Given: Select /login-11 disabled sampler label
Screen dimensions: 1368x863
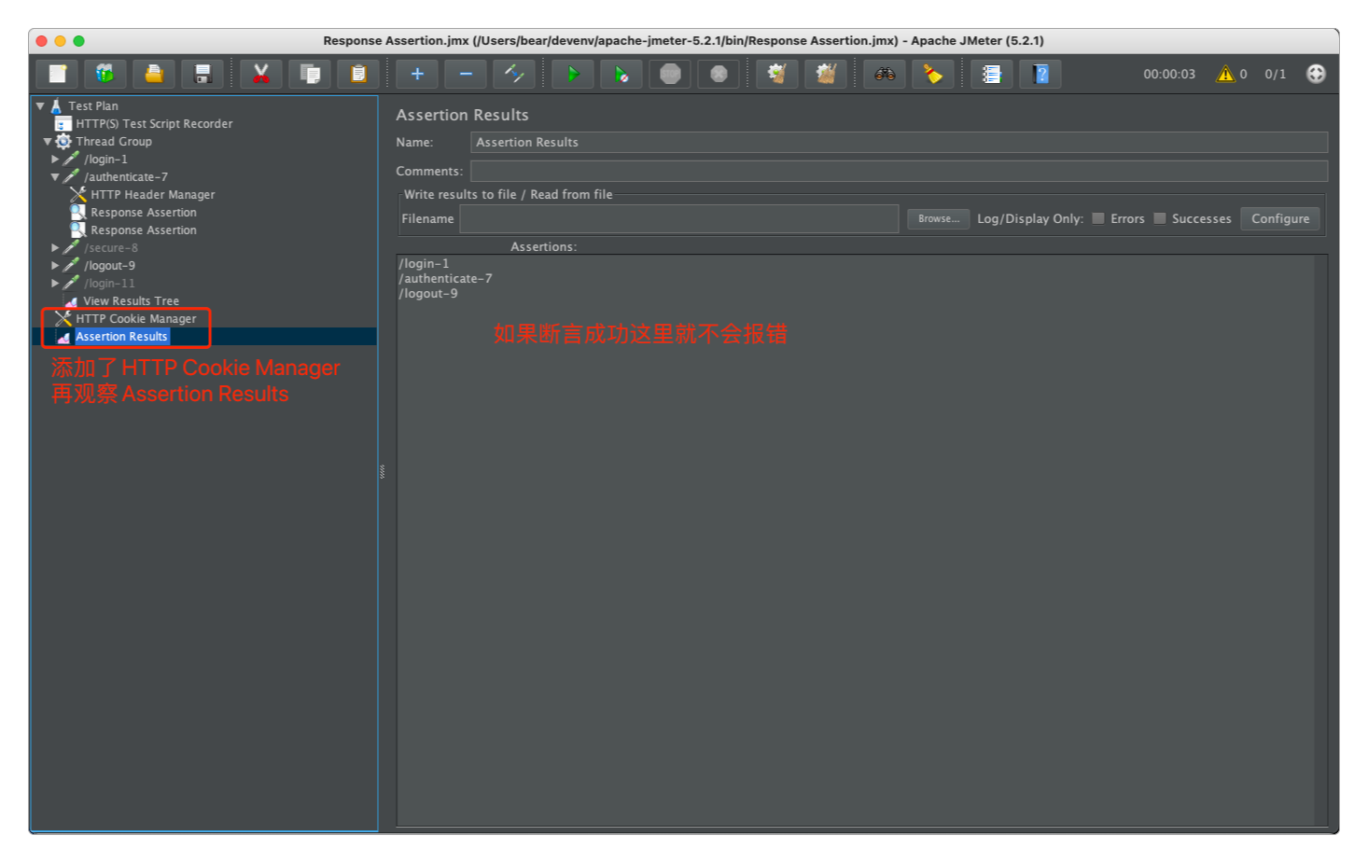Looking at the screenshot, I should pos(110,284).
